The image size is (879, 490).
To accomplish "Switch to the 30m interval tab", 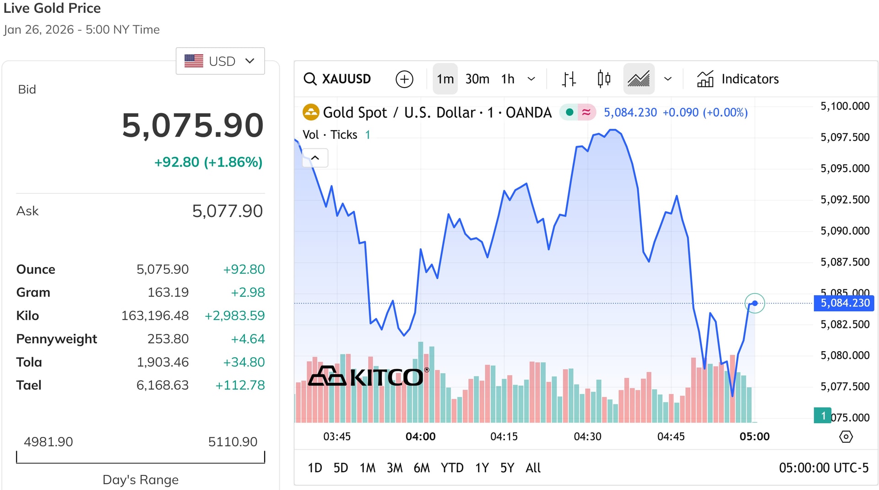I will [477, 78].
